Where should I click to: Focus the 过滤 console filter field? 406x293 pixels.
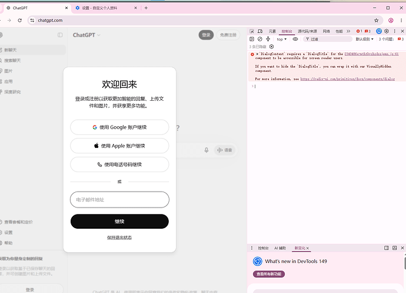point(328,39)
